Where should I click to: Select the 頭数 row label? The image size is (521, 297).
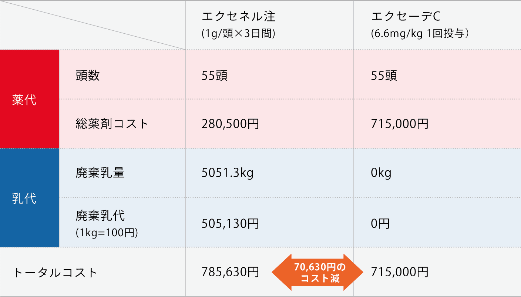click(88, 76)
